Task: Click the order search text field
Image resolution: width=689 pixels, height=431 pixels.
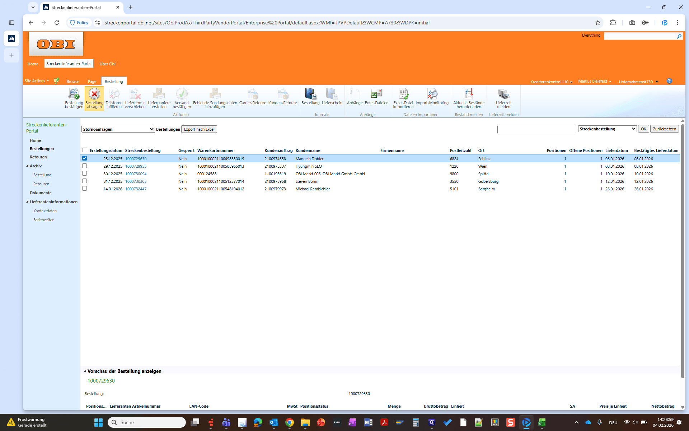Action: [x=537, y=129]
